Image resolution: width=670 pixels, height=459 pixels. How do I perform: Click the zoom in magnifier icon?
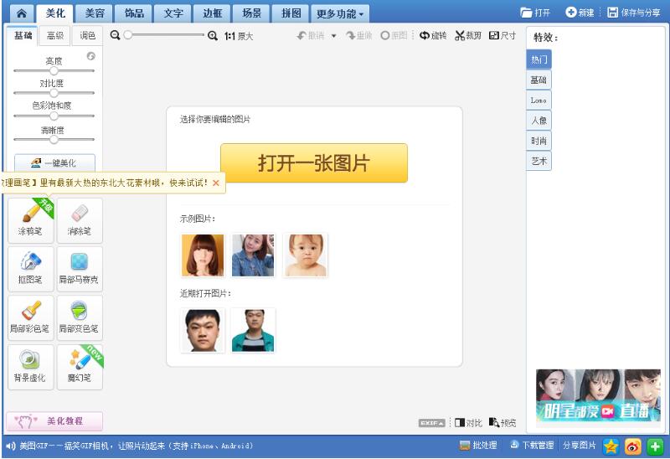tap(213, 36)
